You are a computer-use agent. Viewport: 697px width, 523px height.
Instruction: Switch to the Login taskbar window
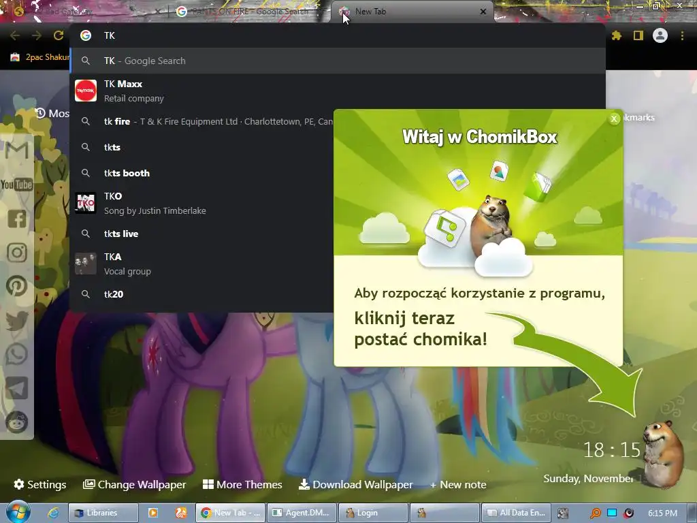[372, 513]
